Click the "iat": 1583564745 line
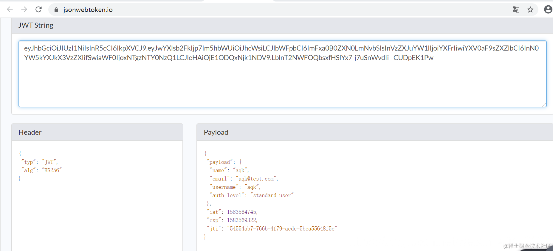 coord(232,212)
